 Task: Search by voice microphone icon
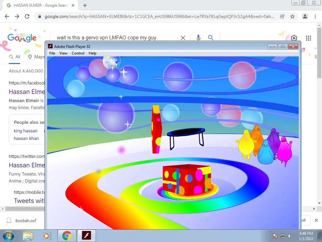coord(198,38)
